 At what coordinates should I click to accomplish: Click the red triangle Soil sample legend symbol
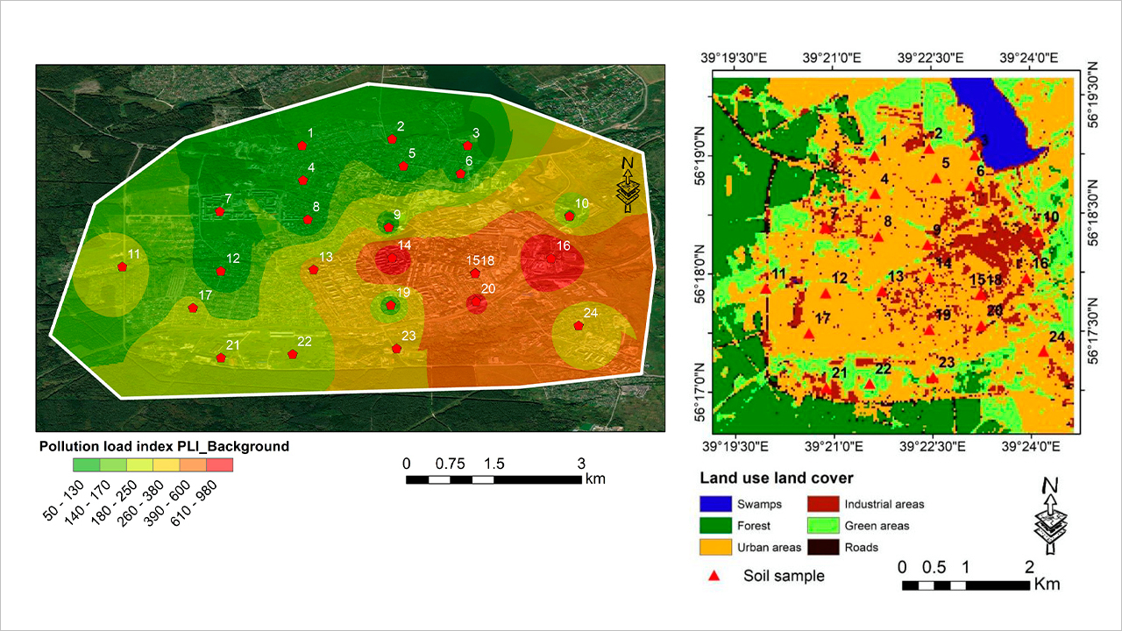point(714,576)
